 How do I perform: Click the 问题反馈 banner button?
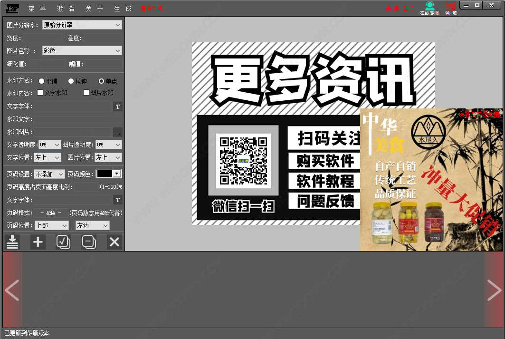(324, 201)
